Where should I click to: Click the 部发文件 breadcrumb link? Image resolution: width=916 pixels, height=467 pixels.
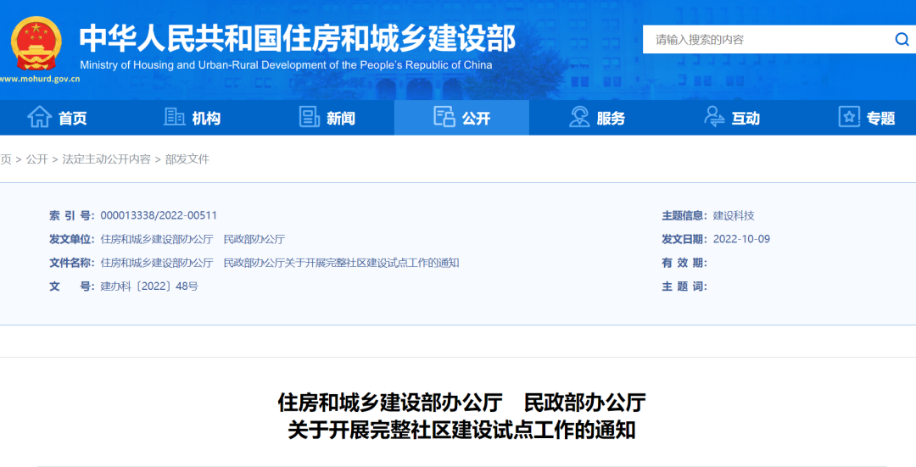click(187, 159)
